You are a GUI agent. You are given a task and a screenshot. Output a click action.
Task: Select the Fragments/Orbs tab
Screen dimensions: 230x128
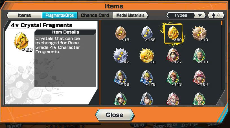pos(60,15)
